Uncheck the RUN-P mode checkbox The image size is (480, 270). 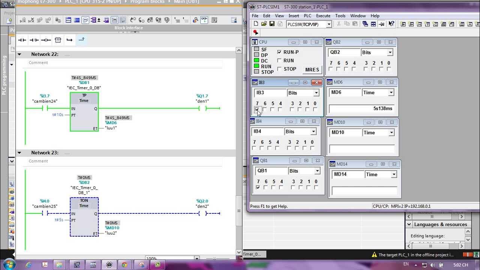[279, 52]
